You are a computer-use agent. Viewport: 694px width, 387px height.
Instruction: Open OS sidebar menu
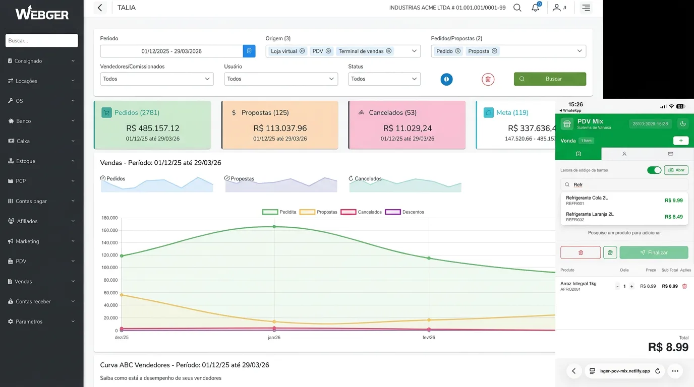point(41,101)
